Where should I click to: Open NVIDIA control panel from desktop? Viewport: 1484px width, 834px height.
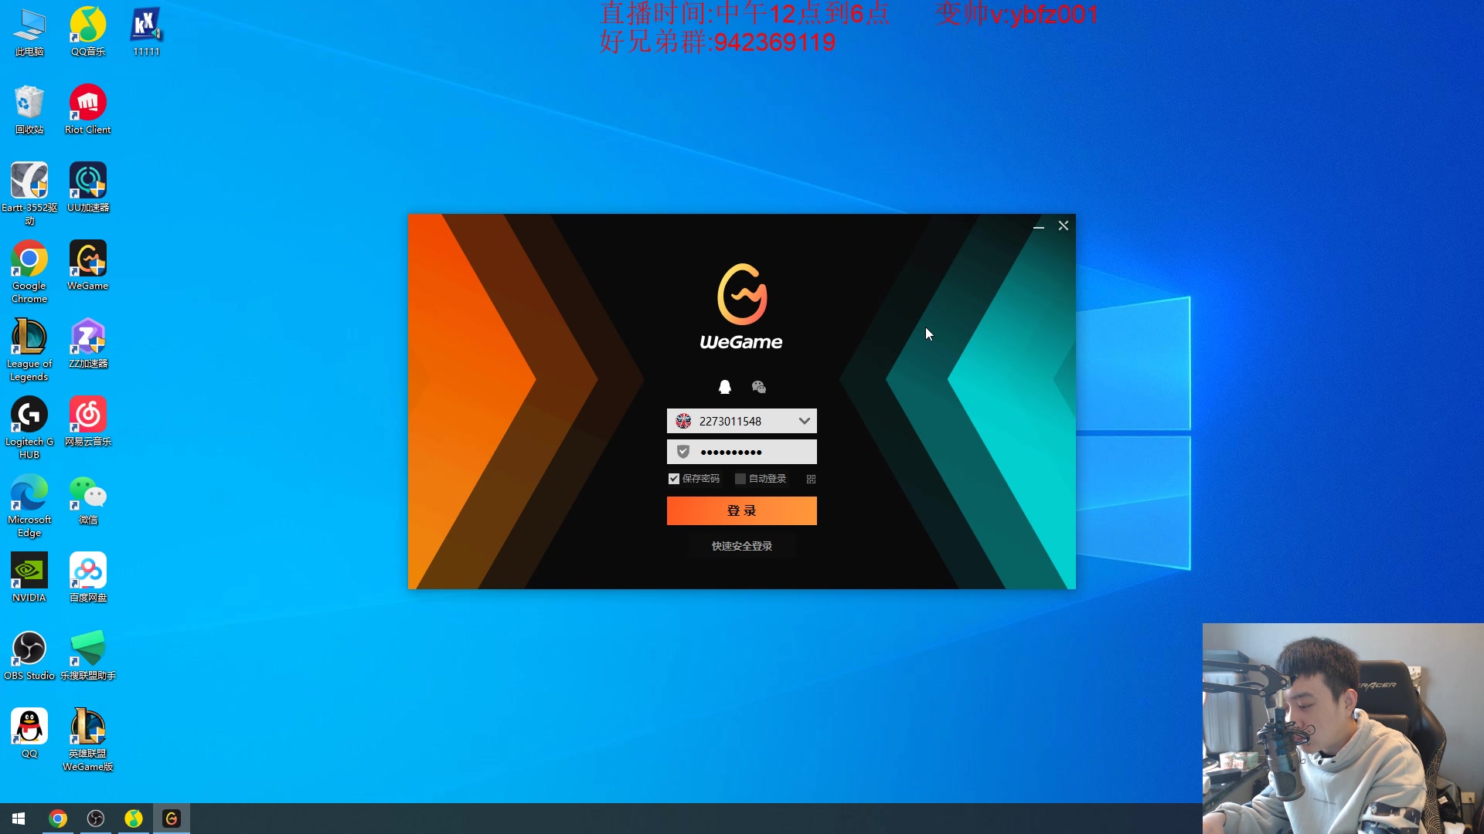28,571
